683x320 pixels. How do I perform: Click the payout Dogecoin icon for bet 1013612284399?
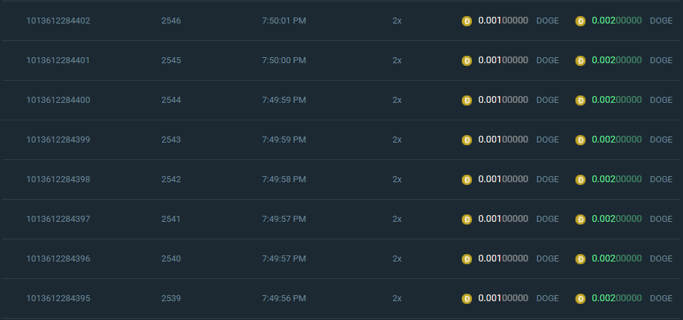(581, 140)
